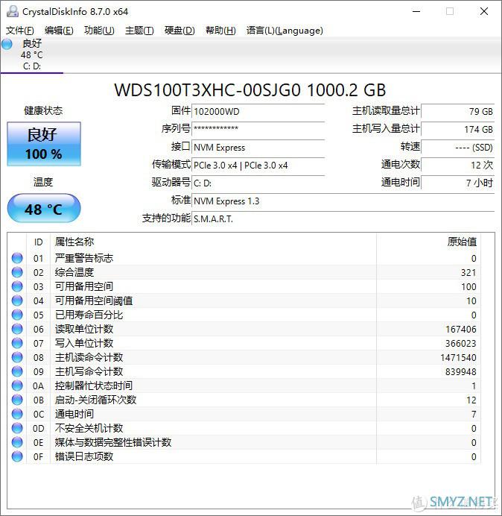
Task: Click the status orb for 0E 媒体与数据完整性错误计数
Action: pyautogui.click(x=17, y=442)
